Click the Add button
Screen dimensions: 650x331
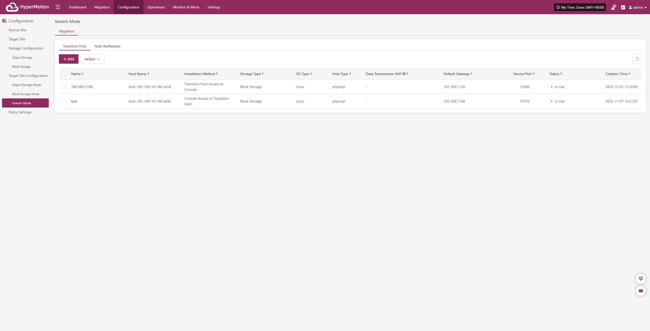pyautogui.click(x=69, y=59)
